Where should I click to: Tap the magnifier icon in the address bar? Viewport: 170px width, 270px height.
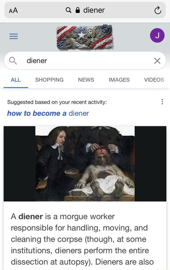[69, 10]
